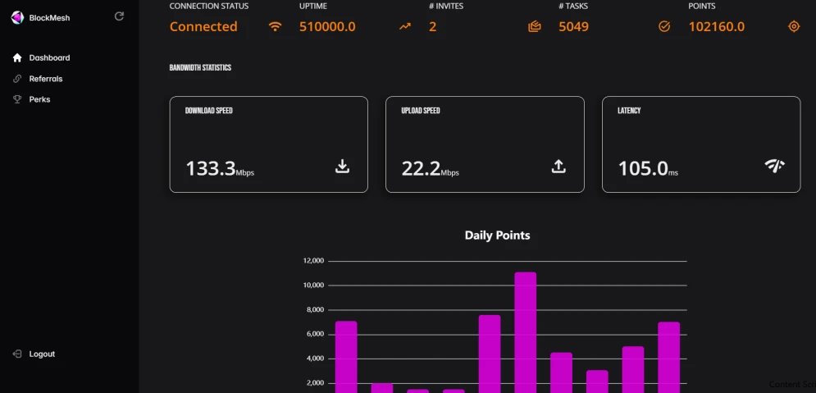This screenshot has width=816, height=393.
Task: Click the refresh icon beside BlockMesh
Action: tap(119, 16)
